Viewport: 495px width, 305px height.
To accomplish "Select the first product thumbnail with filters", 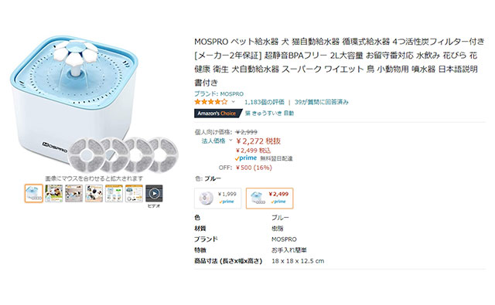I will tap(34, 193).
